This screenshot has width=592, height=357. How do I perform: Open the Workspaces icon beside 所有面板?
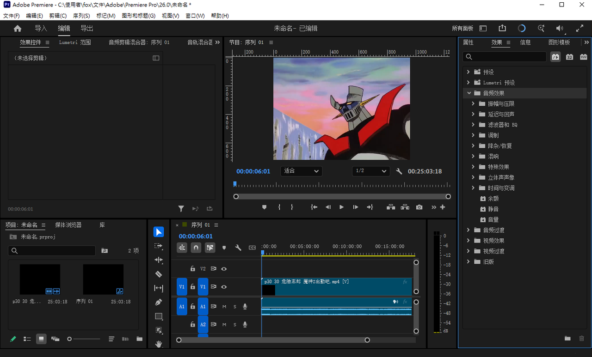483,28
